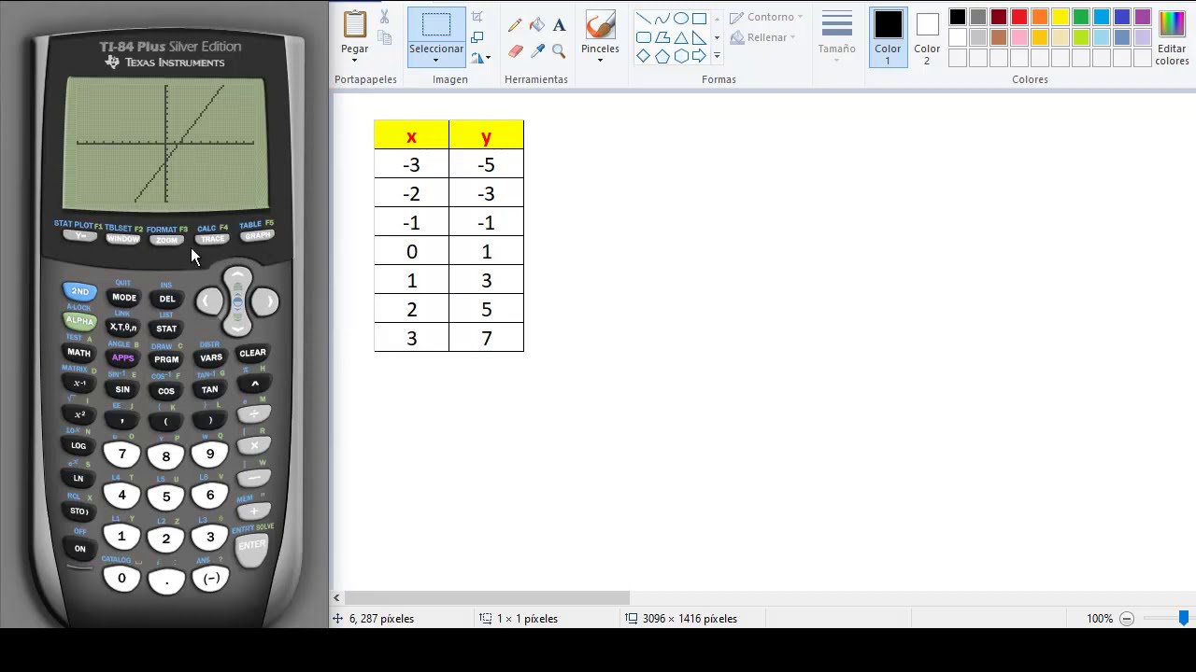Click the Copy icon in Portapapeles
The height and width of the screenshot is (672, 1196).
point(384,37)
